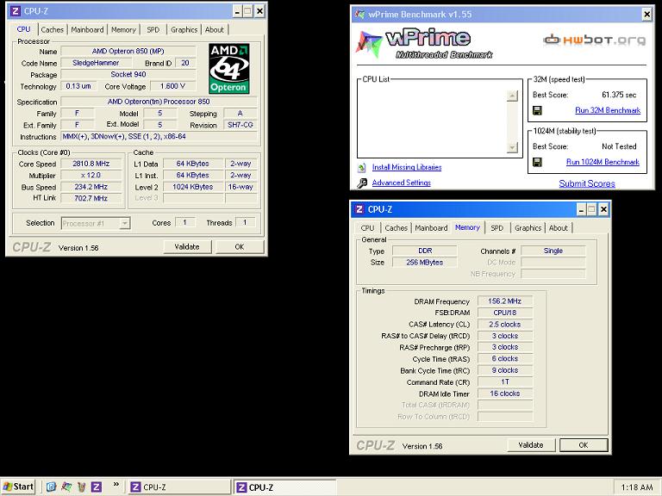
Task: Click the 1.600 V core voltage value
Action: pyautogui.click(x=172, y=86)
